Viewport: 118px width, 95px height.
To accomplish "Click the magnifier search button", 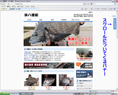I will point(115,4).
